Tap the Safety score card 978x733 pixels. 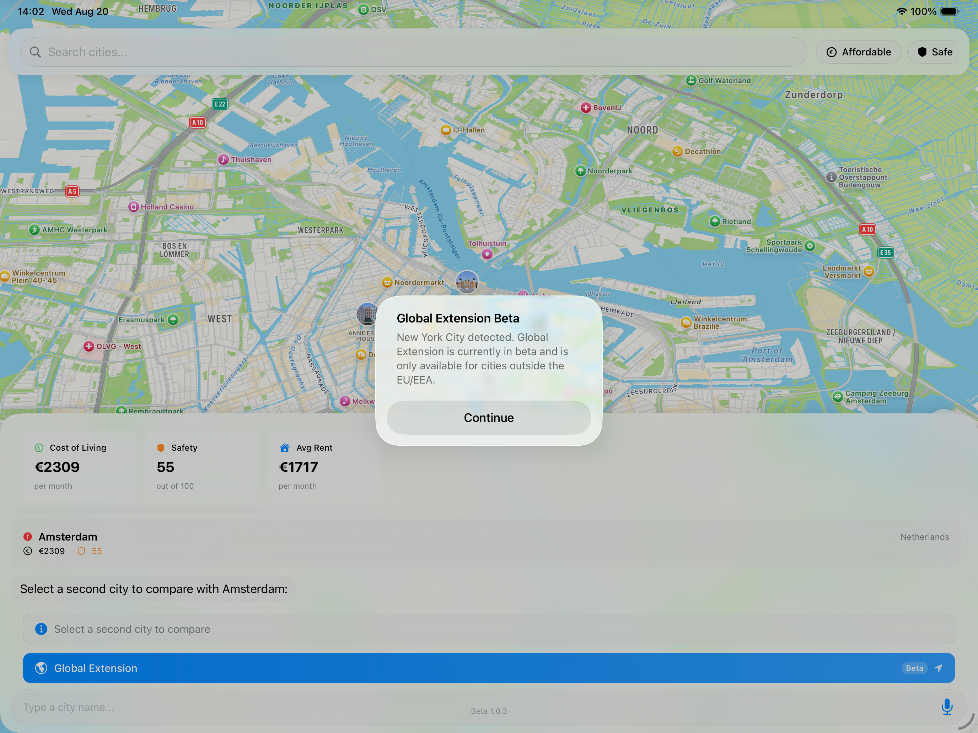201,466
